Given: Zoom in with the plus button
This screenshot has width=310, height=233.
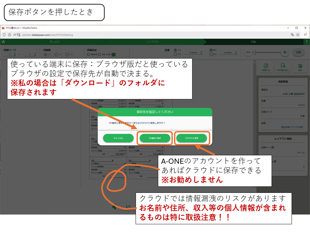Looking at the screenshot, I should point(284,52).
